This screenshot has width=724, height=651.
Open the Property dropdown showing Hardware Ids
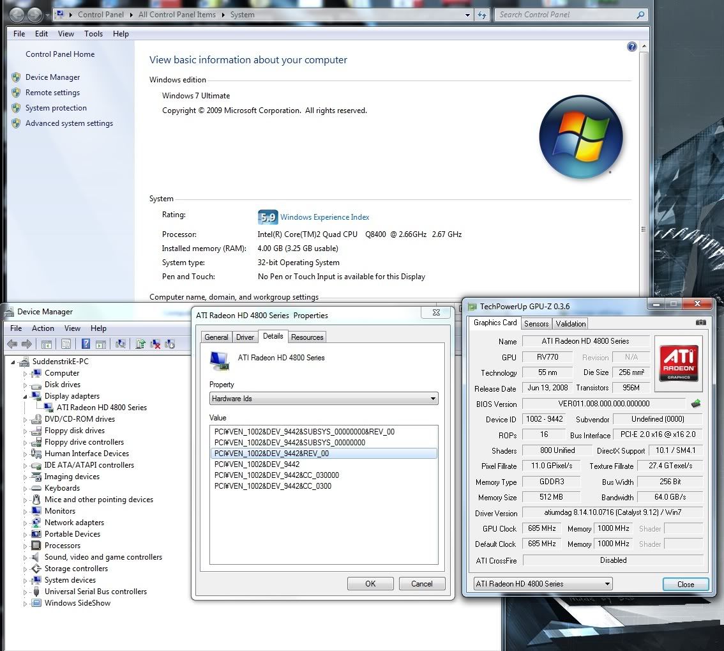point(324,398)
